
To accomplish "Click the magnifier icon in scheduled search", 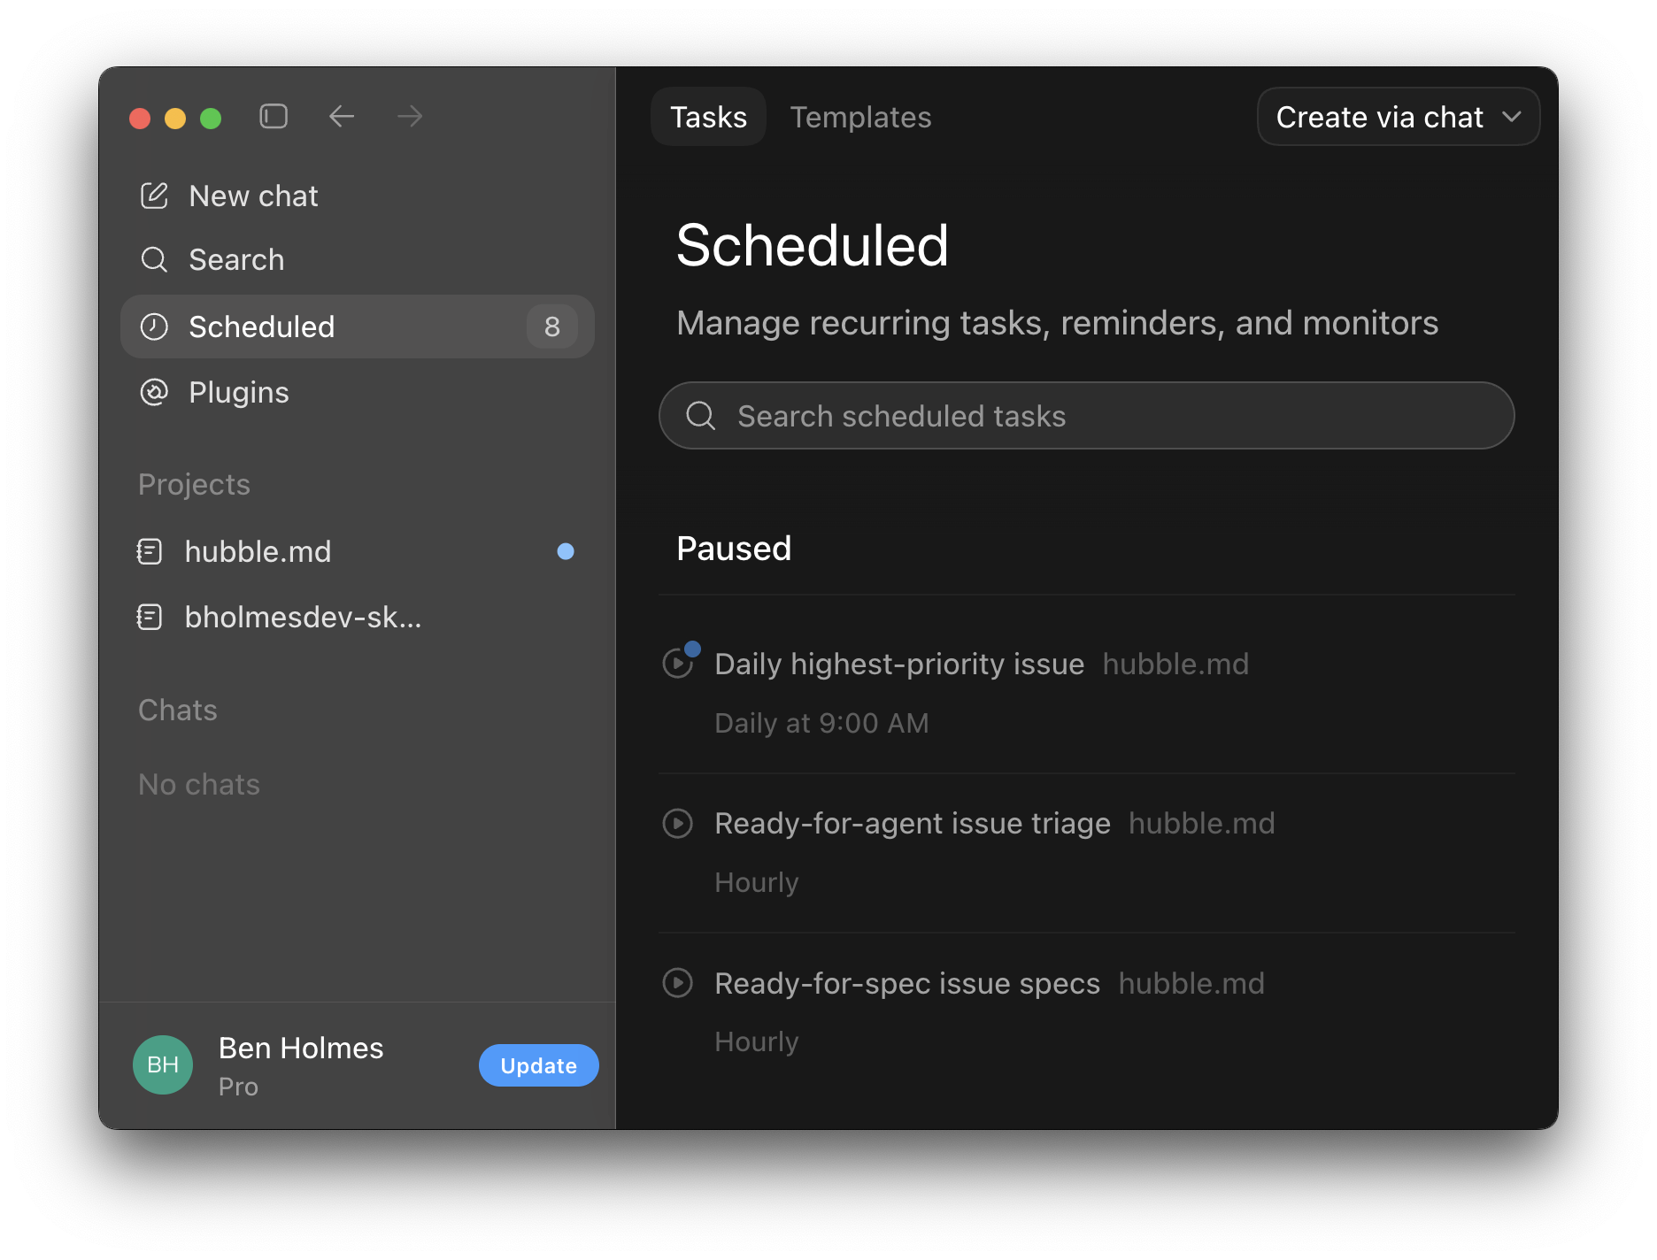I will pos(701,415).
